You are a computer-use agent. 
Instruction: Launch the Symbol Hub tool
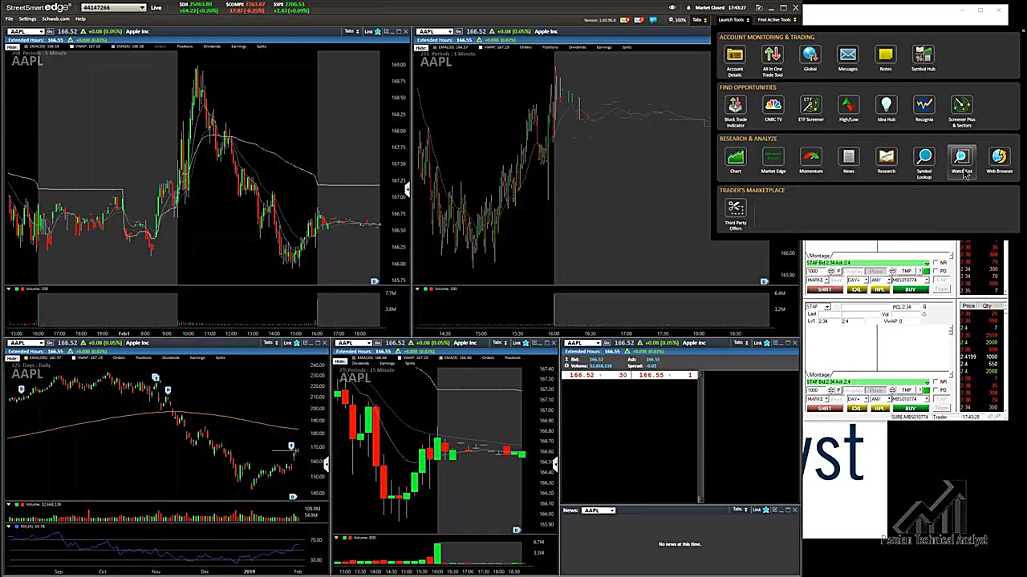[x=923, y=59]
